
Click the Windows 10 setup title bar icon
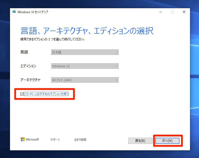pos(14,12)
